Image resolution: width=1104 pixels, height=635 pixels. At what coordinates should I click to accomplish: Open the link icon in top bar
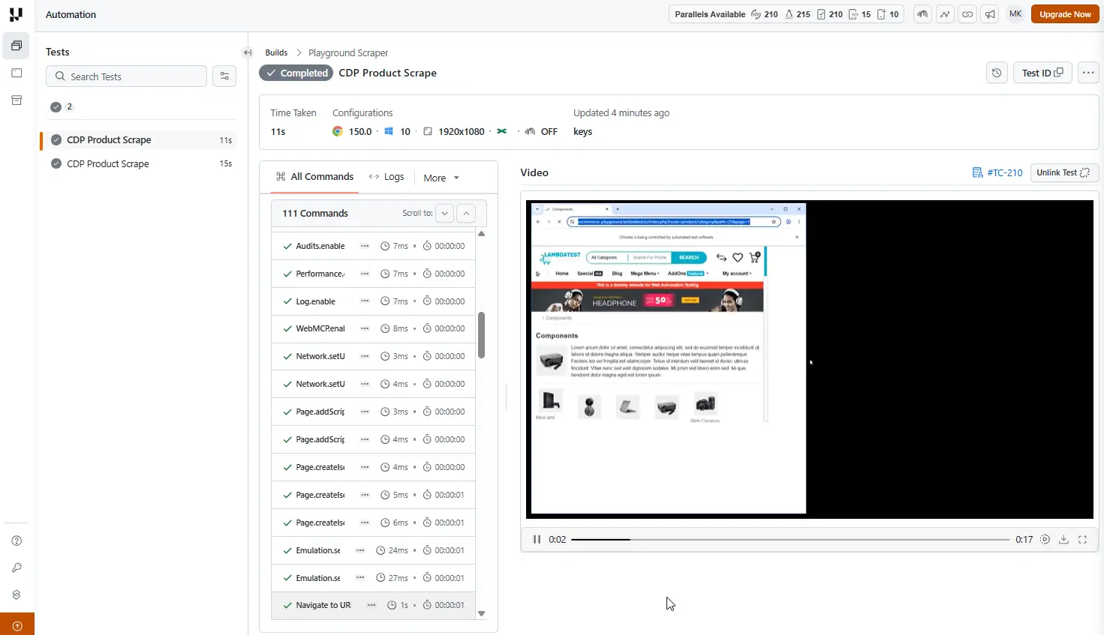(x=967, y=14)
